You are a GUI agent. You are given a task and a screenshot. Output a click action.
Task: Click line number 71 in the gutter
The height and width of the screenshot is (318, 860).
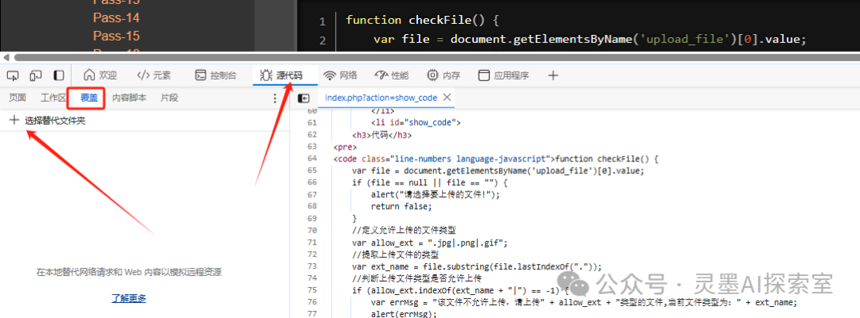312,242
